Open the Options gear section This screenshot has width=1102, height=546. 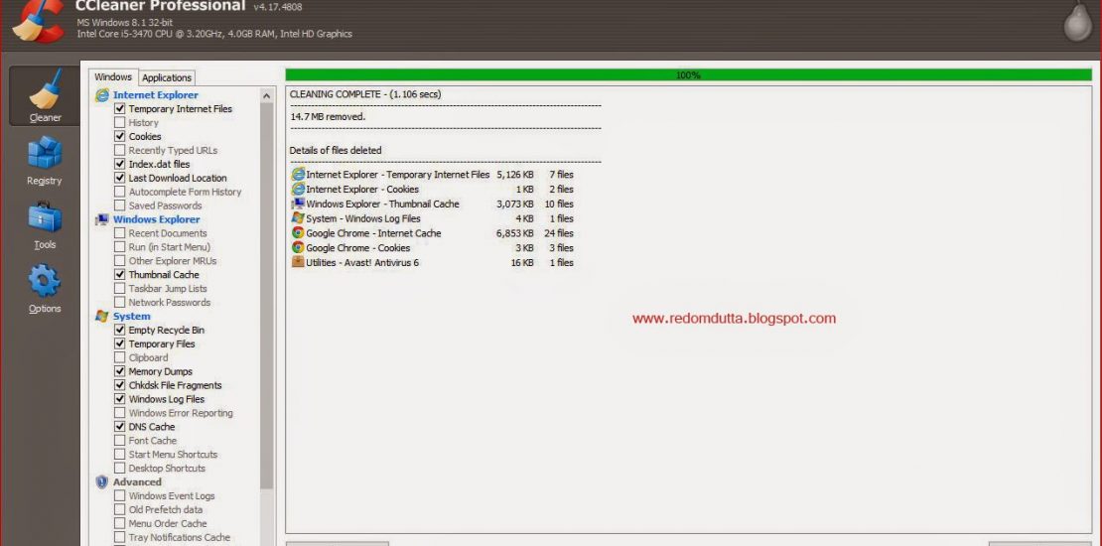point(45,288)
